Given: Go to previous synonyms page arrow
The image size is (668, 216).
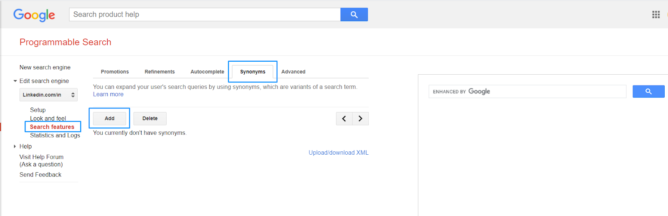Looking at the screenshot, I should pos(344,119).
